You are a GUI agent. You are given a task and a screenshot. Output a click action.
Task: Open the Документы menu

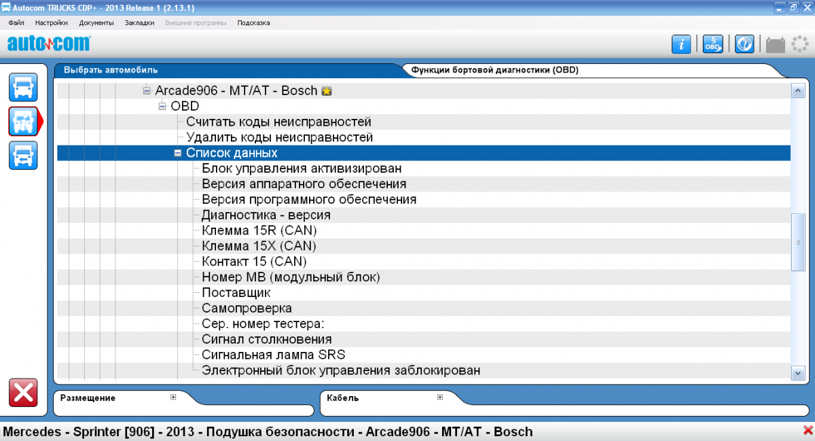click(x=96, y=22)
